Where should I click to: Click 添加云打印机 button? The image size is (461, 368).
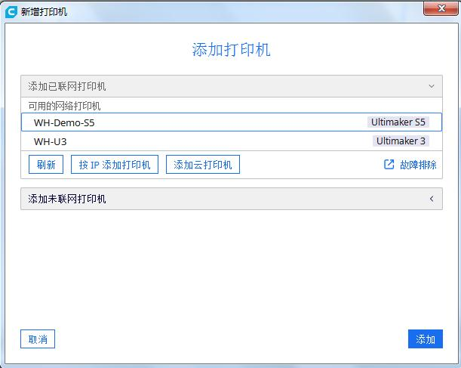pyautogui.click(x=202, y=164)
